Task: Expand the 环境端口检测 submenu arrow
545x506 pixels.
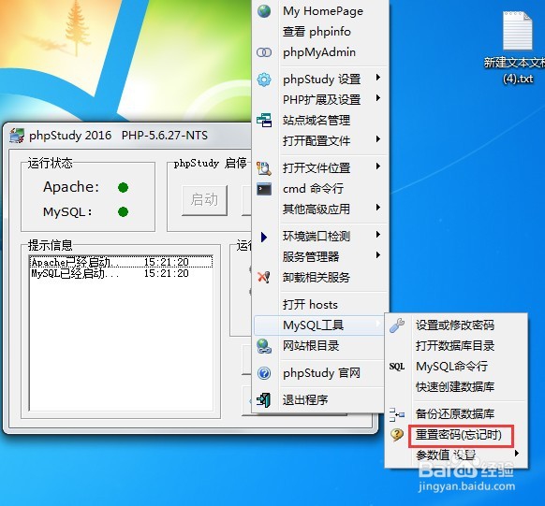Action: [378, 235]
